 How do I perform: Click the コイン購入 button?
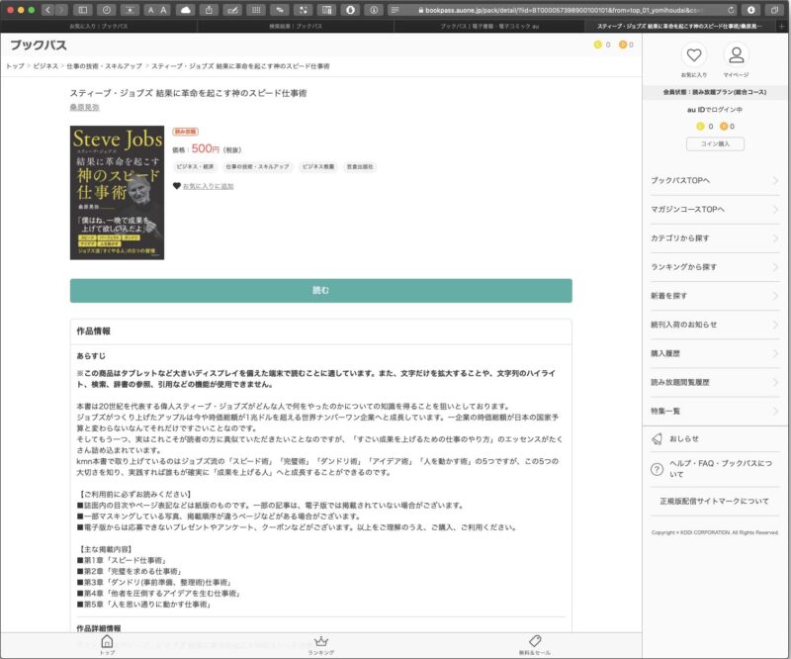tap(715, 143)
